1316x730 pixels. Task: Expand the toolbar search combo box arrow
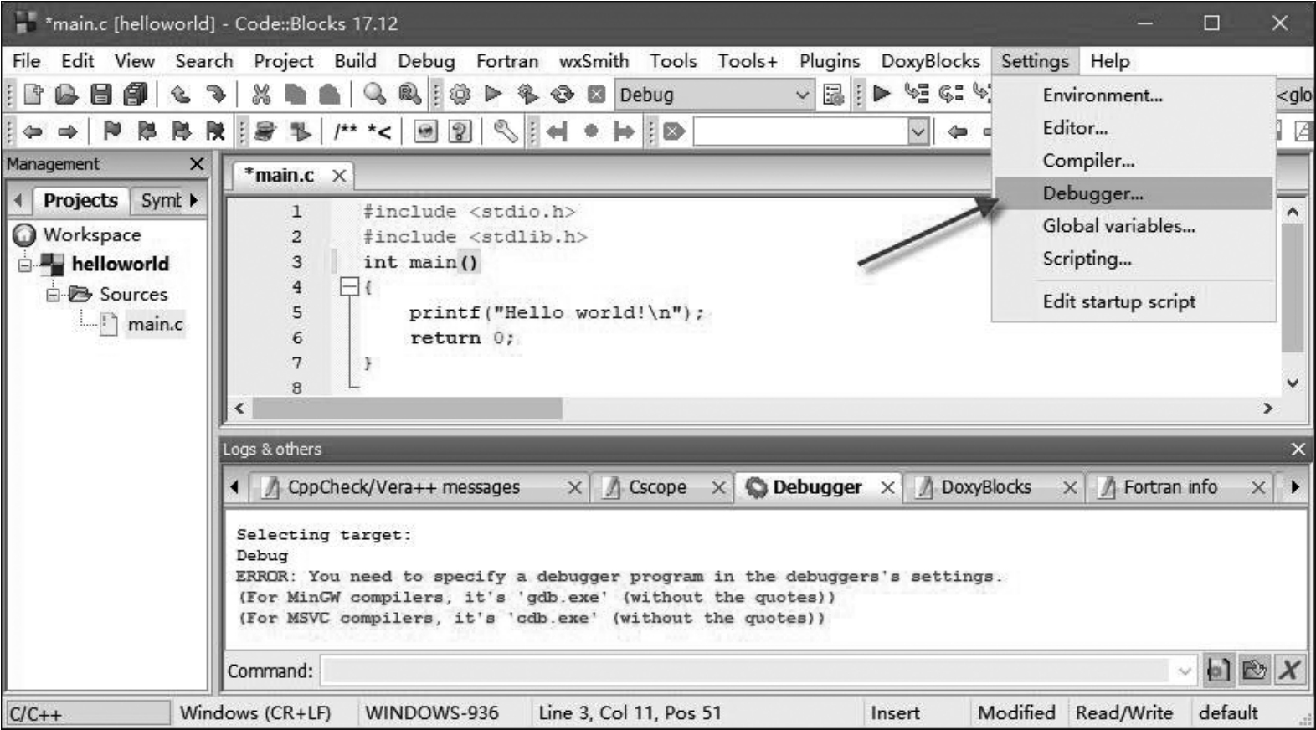pos(918,131)
